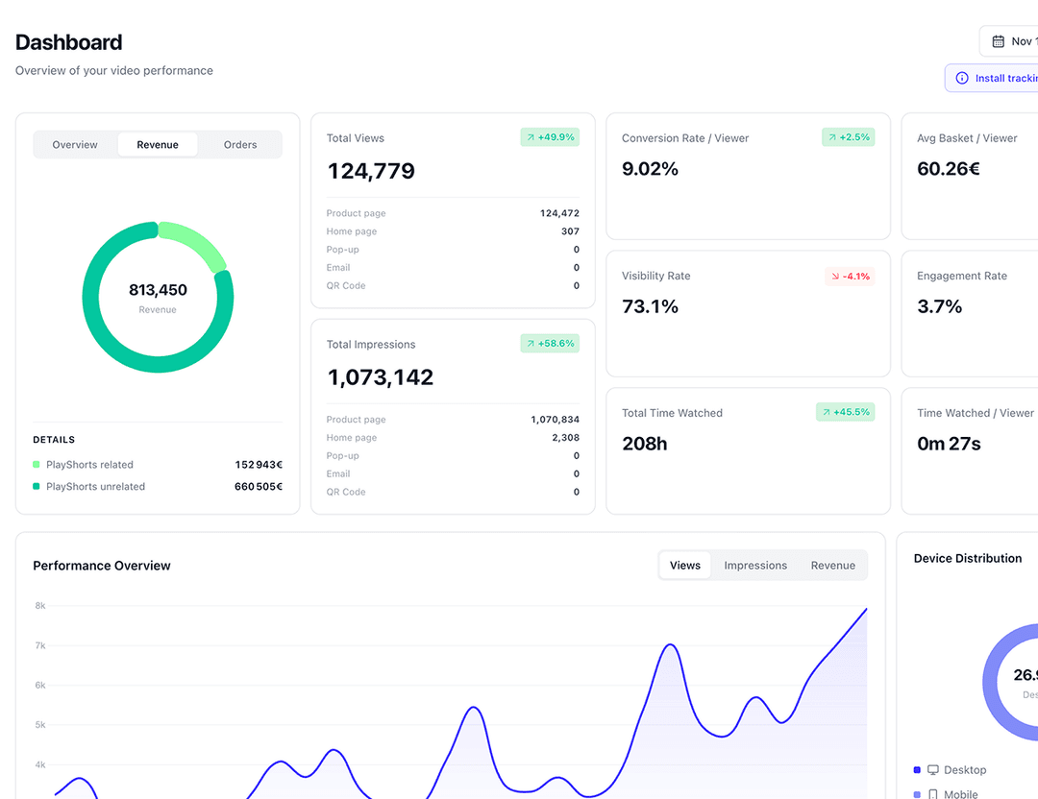Image resolution: width=1038 pixels, height=799 pixels.
Task: Click the Install tracking button
Action: tap(1000, 78)
